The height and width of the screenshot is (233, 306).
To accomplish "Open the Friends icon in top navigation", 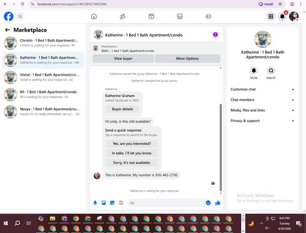I will [x=122, y=16].
